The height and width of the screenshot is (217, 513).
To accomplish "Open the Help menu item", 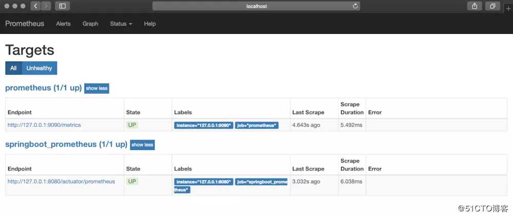I will click(x=149, y=24).
